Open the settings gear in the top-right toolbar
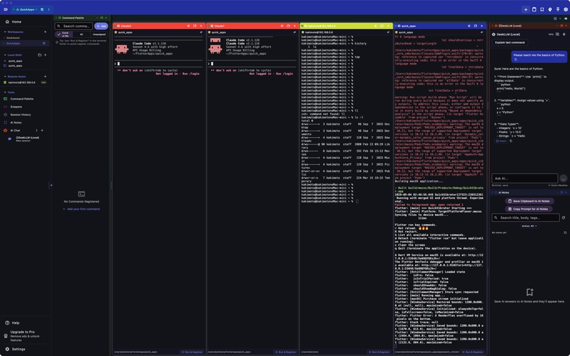570x356 pixels. (566, 10)
